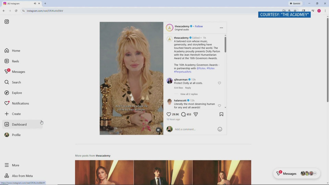Save post using bookmark icon
This screenshot has height=185, width=329.
(221, 114)
